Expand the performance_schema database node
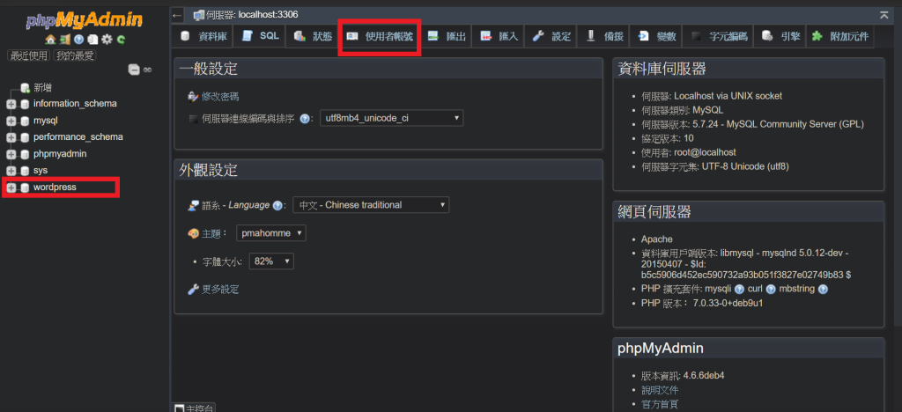Screen dimensions: 902x412 coord(11,138)
